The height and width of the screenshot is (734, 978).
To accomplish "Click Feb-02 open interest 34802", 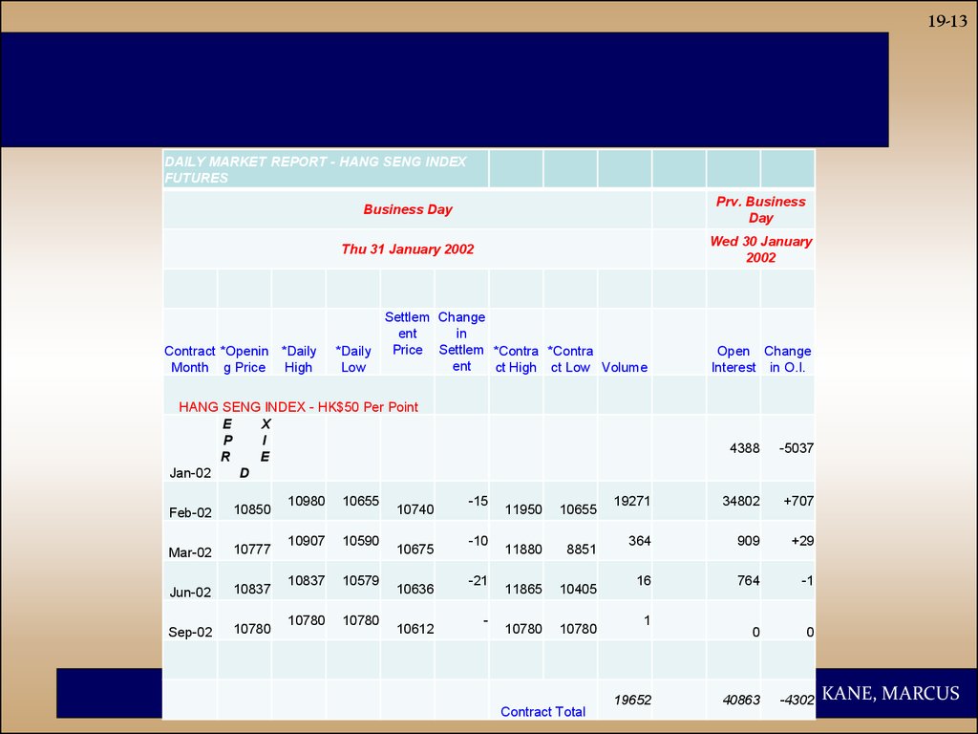I will (741, 501).
